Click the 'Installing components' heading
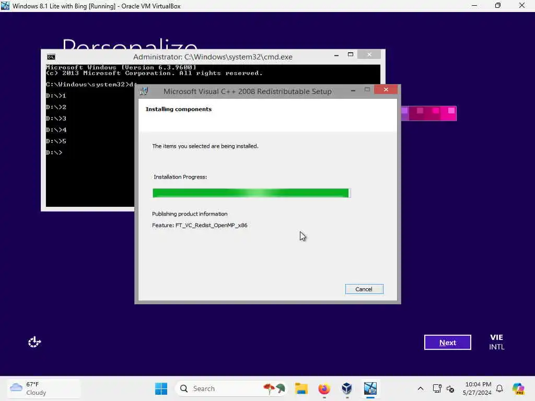 pos(179,109)
